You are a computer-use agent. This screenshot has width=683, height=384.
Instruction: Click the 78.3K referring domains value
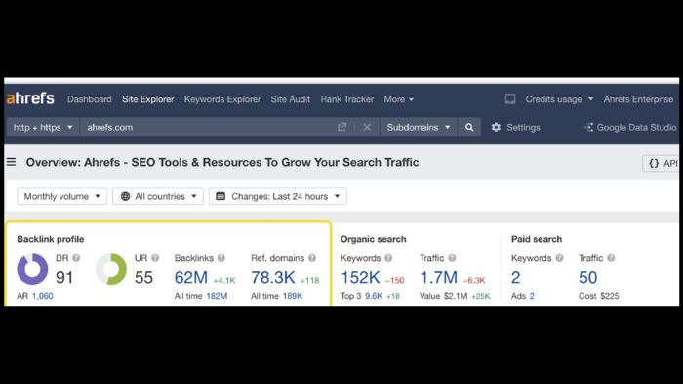click(x=272, y=277)
